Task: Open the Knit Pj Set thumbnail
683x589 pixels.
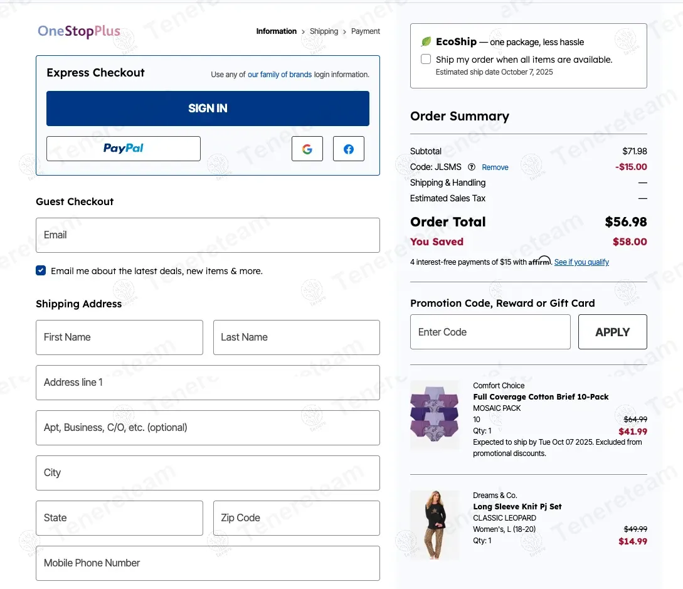Action: (435, 524)
